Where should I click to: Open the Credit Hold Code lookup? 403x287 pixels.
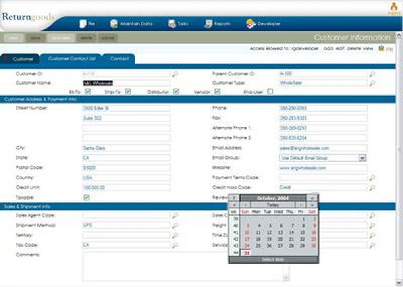click(372, 187)
